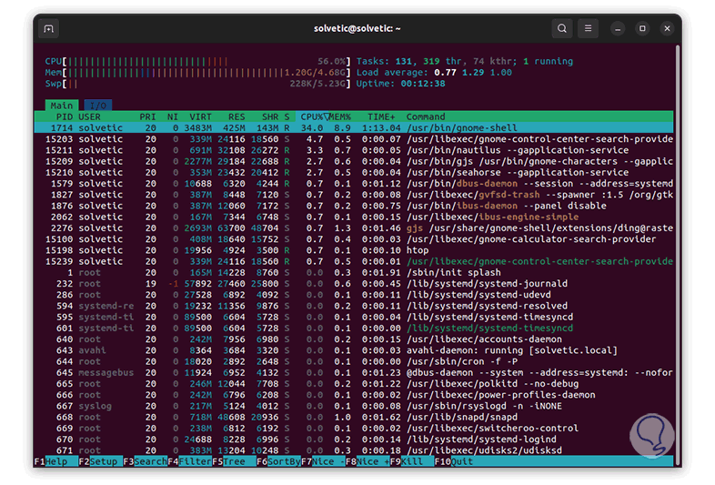The image size is (715, 485).
Task: Click F10 Quit in the function bar
Action: [454, 461]
